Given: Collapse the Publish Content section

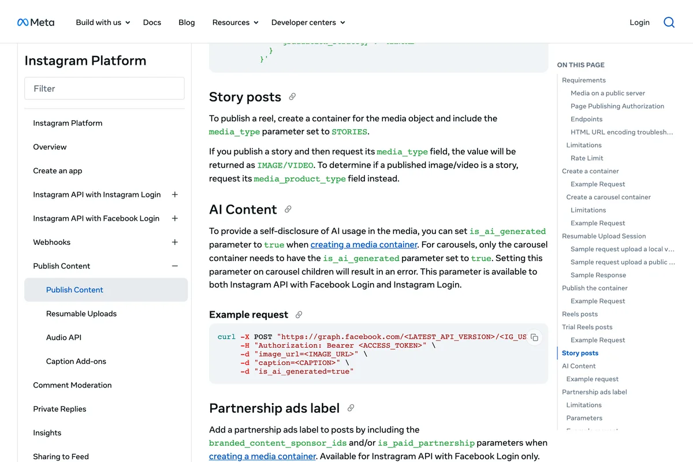Looking at the screenshot, I should click(x=175, y=266).
